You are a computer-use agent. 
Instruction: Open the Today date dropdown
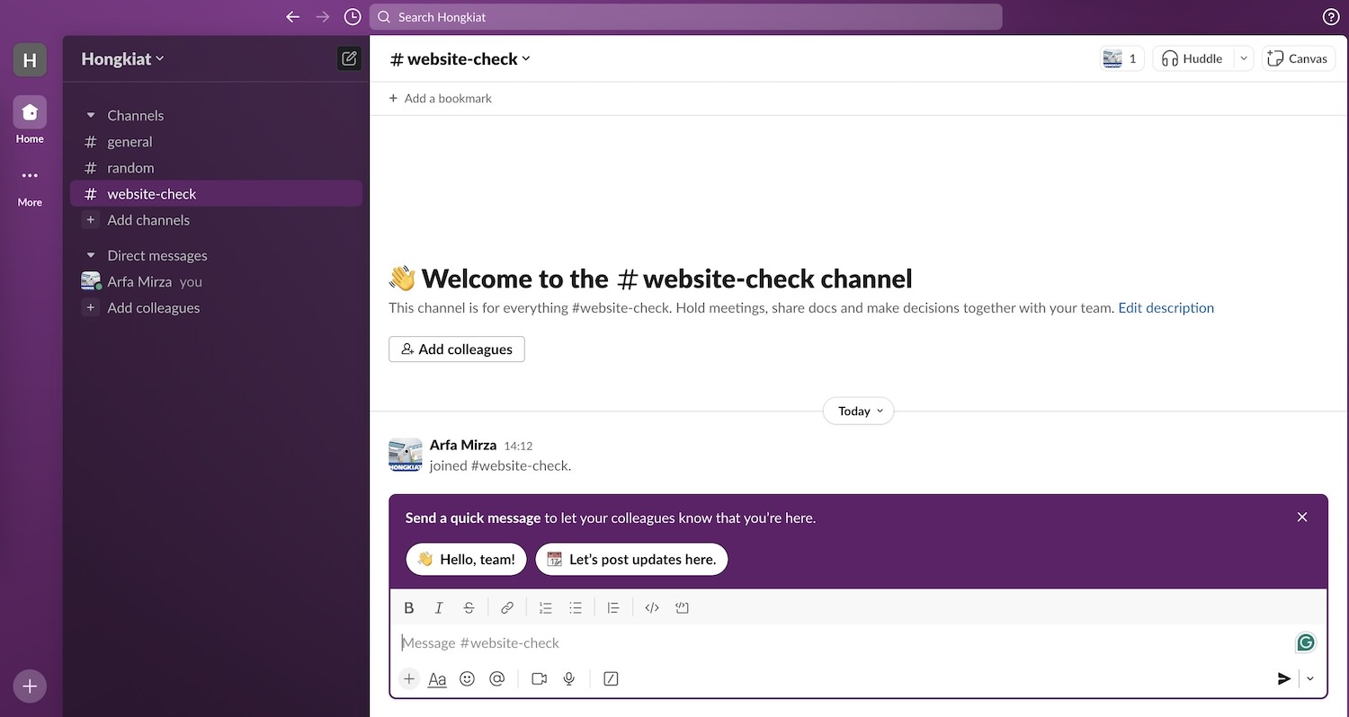(x=859, y=411)
